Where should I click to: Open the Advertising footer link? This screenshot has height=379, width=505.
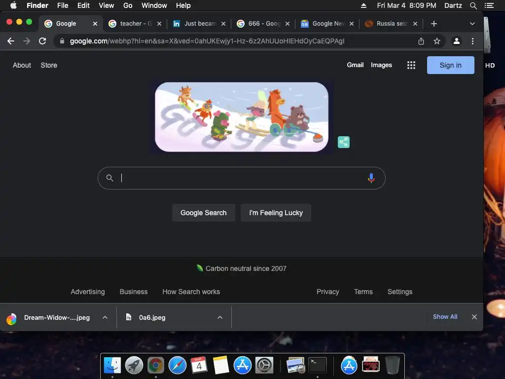coord(88,292)
